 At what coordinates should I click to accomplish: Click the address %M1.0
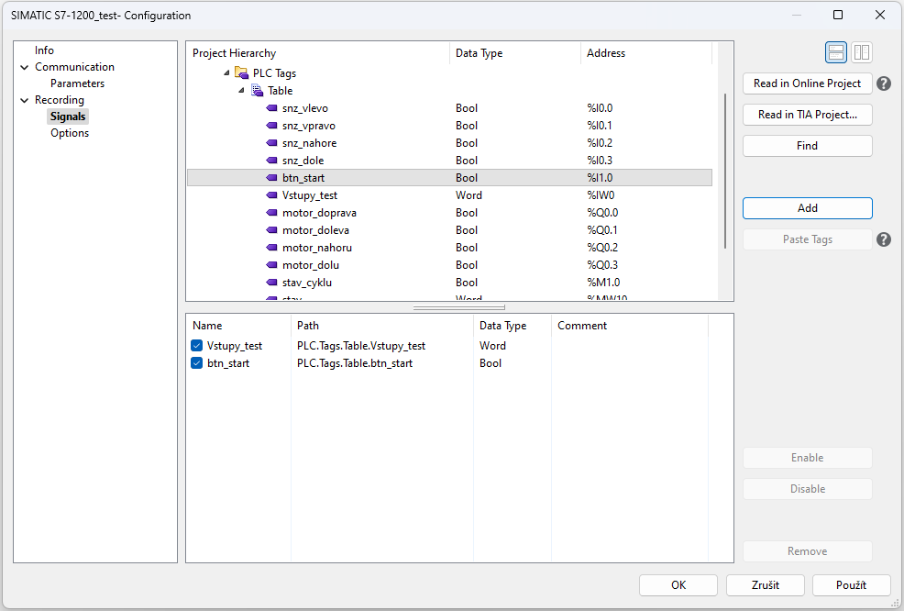[x=603, y=283]
